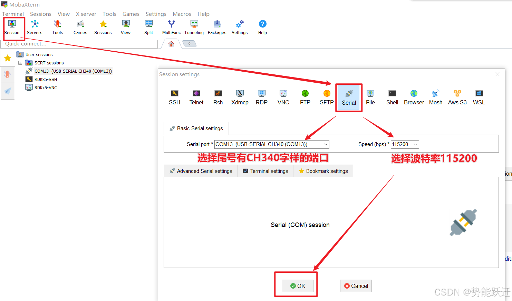Viewport: 512px width, 301px height.
Task: Open the Sessions menu
Action: point(41,14)
